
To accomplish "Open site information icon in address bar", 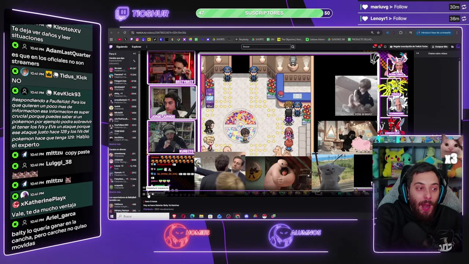I will pyautogui.click(x=133, y=33).
